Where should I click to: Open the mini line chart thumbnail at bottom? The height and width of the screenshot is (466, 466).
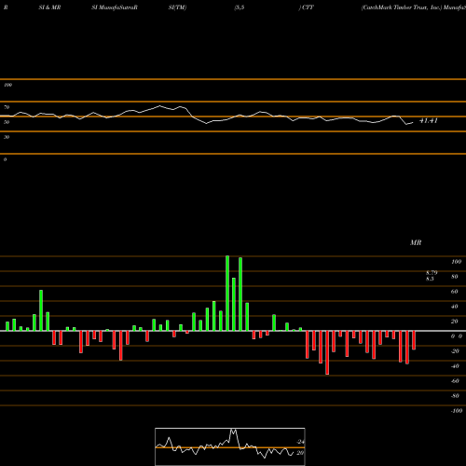(230, 446)
